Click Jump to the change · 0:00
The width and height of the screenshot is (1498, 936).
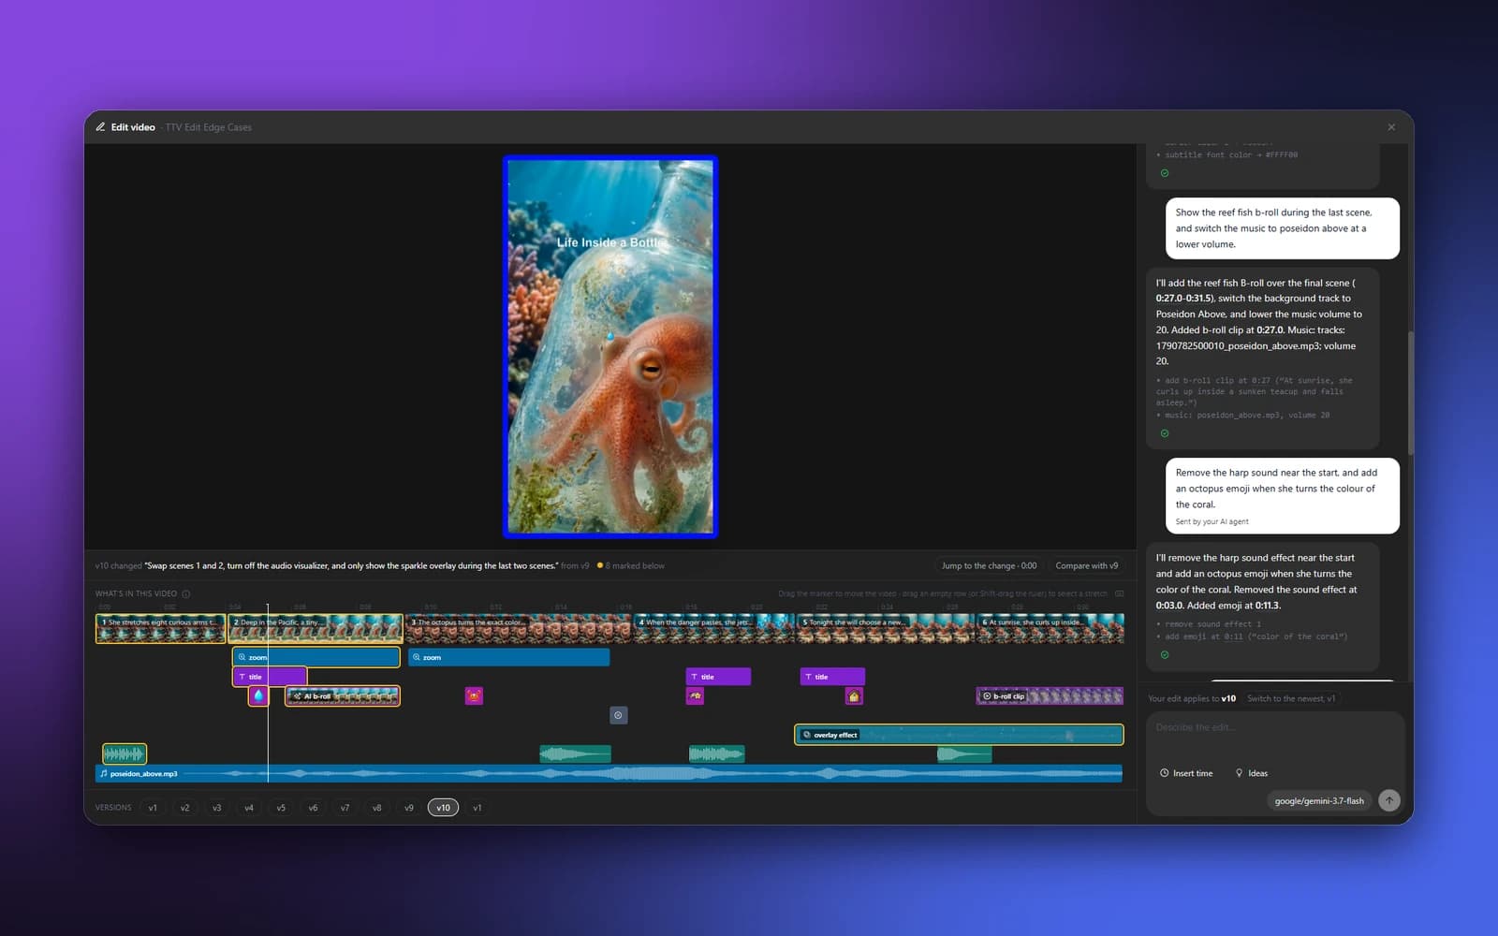[989, 565]
